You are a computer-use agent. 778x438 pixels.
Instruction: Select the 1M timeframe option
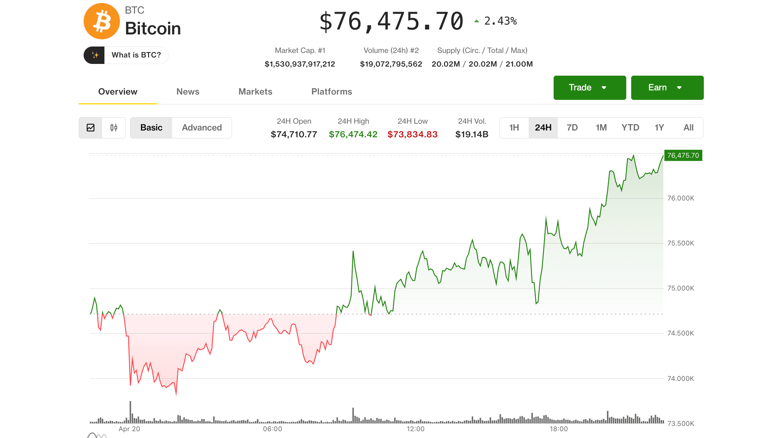[601, 128]
